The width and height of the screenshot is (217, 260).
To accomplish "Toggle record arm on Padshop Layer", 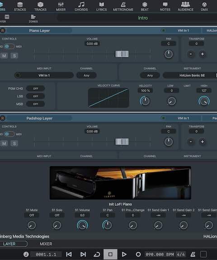I will 3,118.
